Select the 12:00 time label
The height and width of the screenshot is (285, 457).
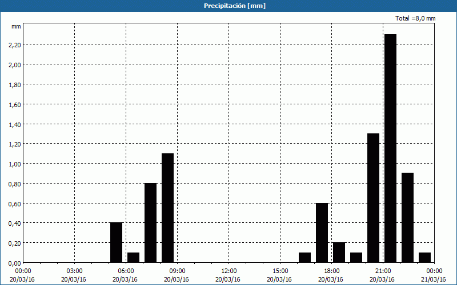229,271
